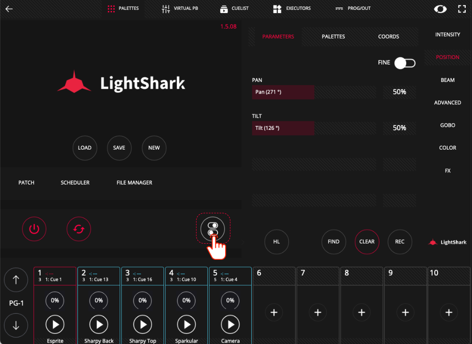This screenshot has height=344, width=472.
Task: Go back using the left arrow
Action: click(9, 9)
